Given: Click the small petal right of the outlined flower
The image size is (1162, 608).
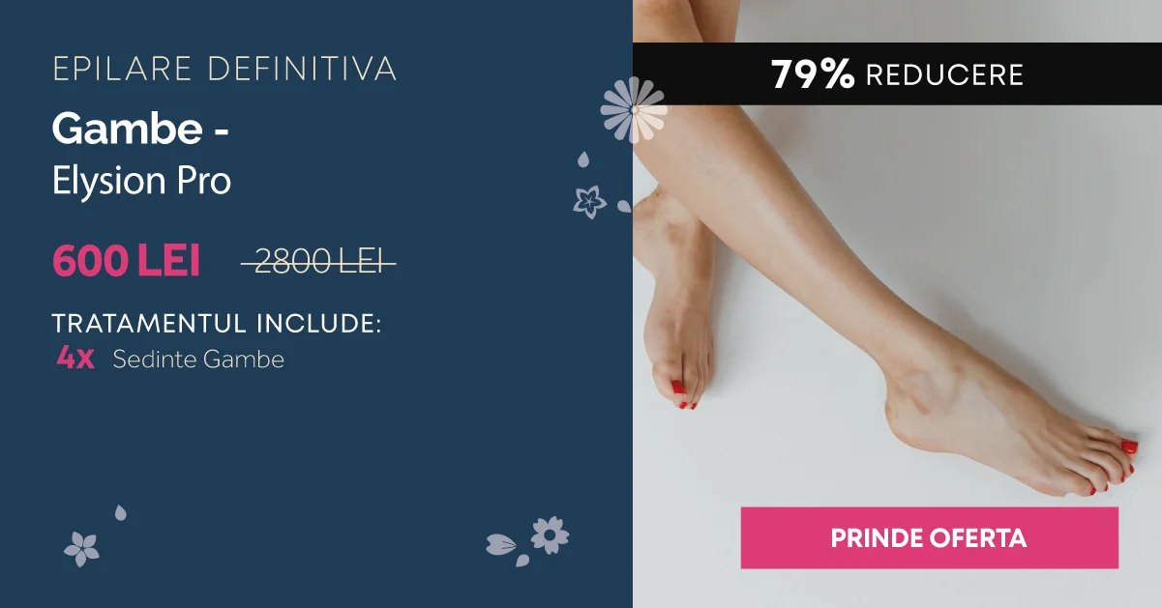Looking at the screenshot, I should (x=624, y=206).
